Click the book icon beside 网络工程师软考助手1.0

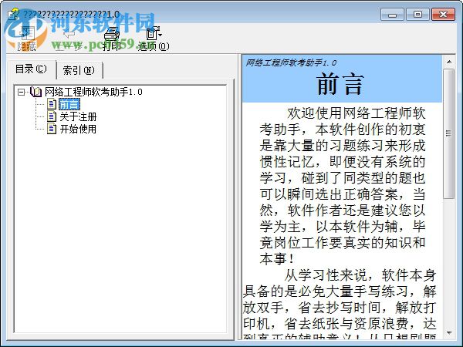(x=36, y=92)
